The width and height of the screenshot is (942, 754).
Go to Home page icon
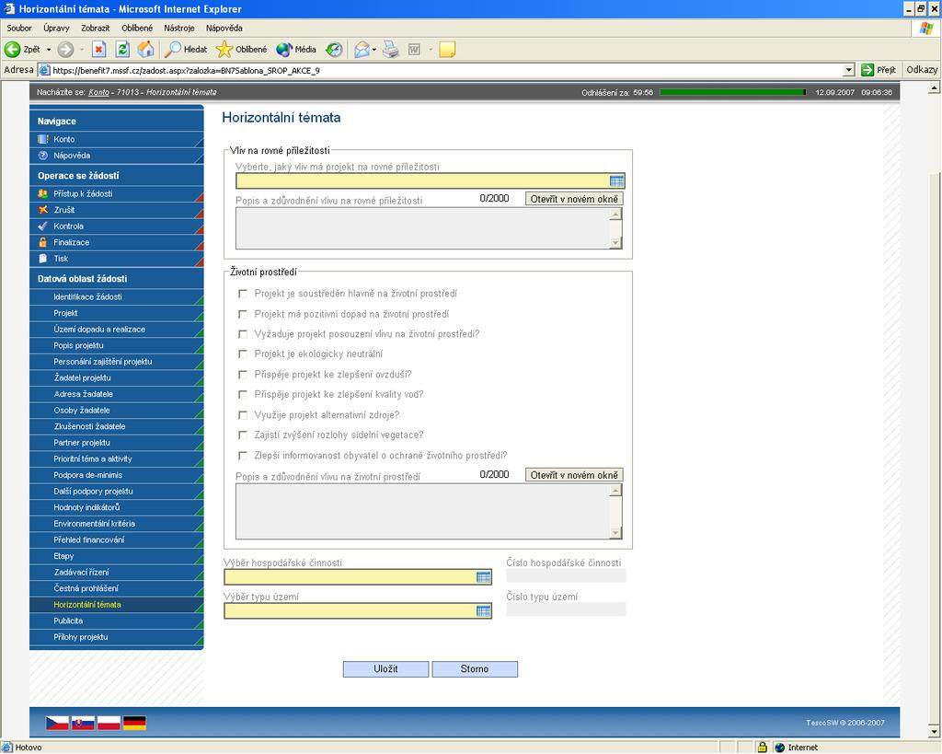(x=146, y=50)
